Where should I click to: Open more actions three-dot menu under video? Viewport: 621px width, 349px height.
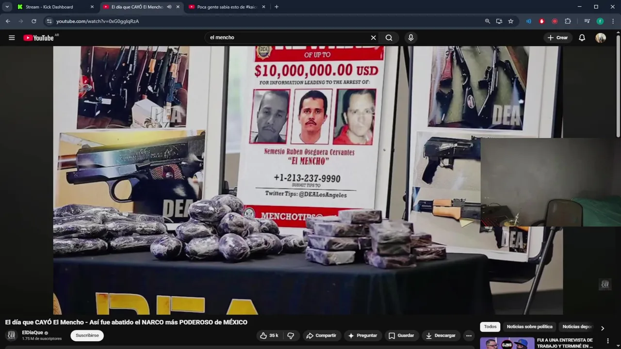[469, 335]
